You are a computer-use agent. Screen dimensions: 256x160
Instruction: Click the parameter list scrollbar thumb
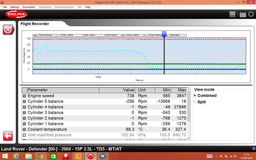(188, 106)
